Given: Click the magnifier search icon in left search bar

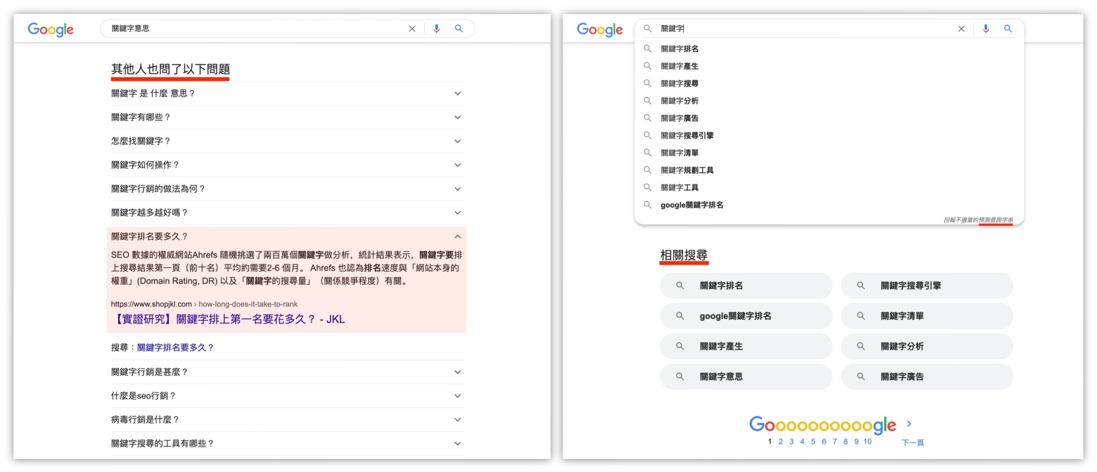Looking at the screenshot, I should [459, 29].
